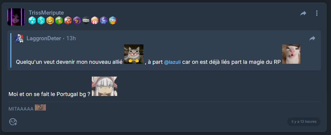The height and width of the screenshot is (135, 331).
Task: Click the purple wizard hat badge
Action: (x=77, y=20)
